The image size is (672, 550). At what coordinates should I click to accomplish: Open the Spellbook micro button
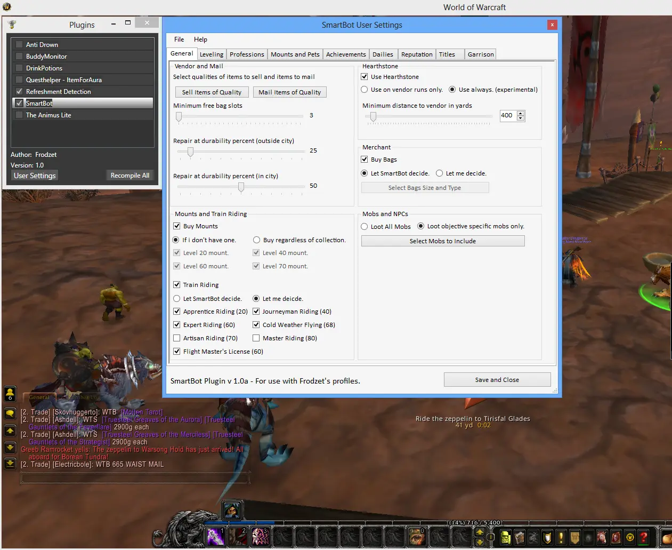pos(520,537)
